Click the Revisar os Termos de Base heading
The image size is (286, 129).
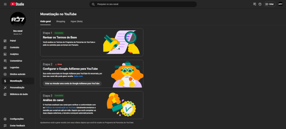click(x=60, y=38)
